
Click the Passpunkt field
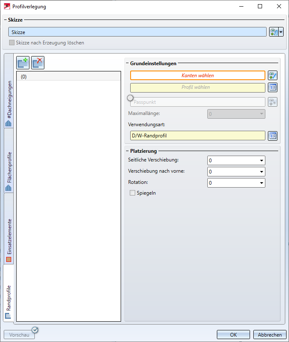coord(198,102)
